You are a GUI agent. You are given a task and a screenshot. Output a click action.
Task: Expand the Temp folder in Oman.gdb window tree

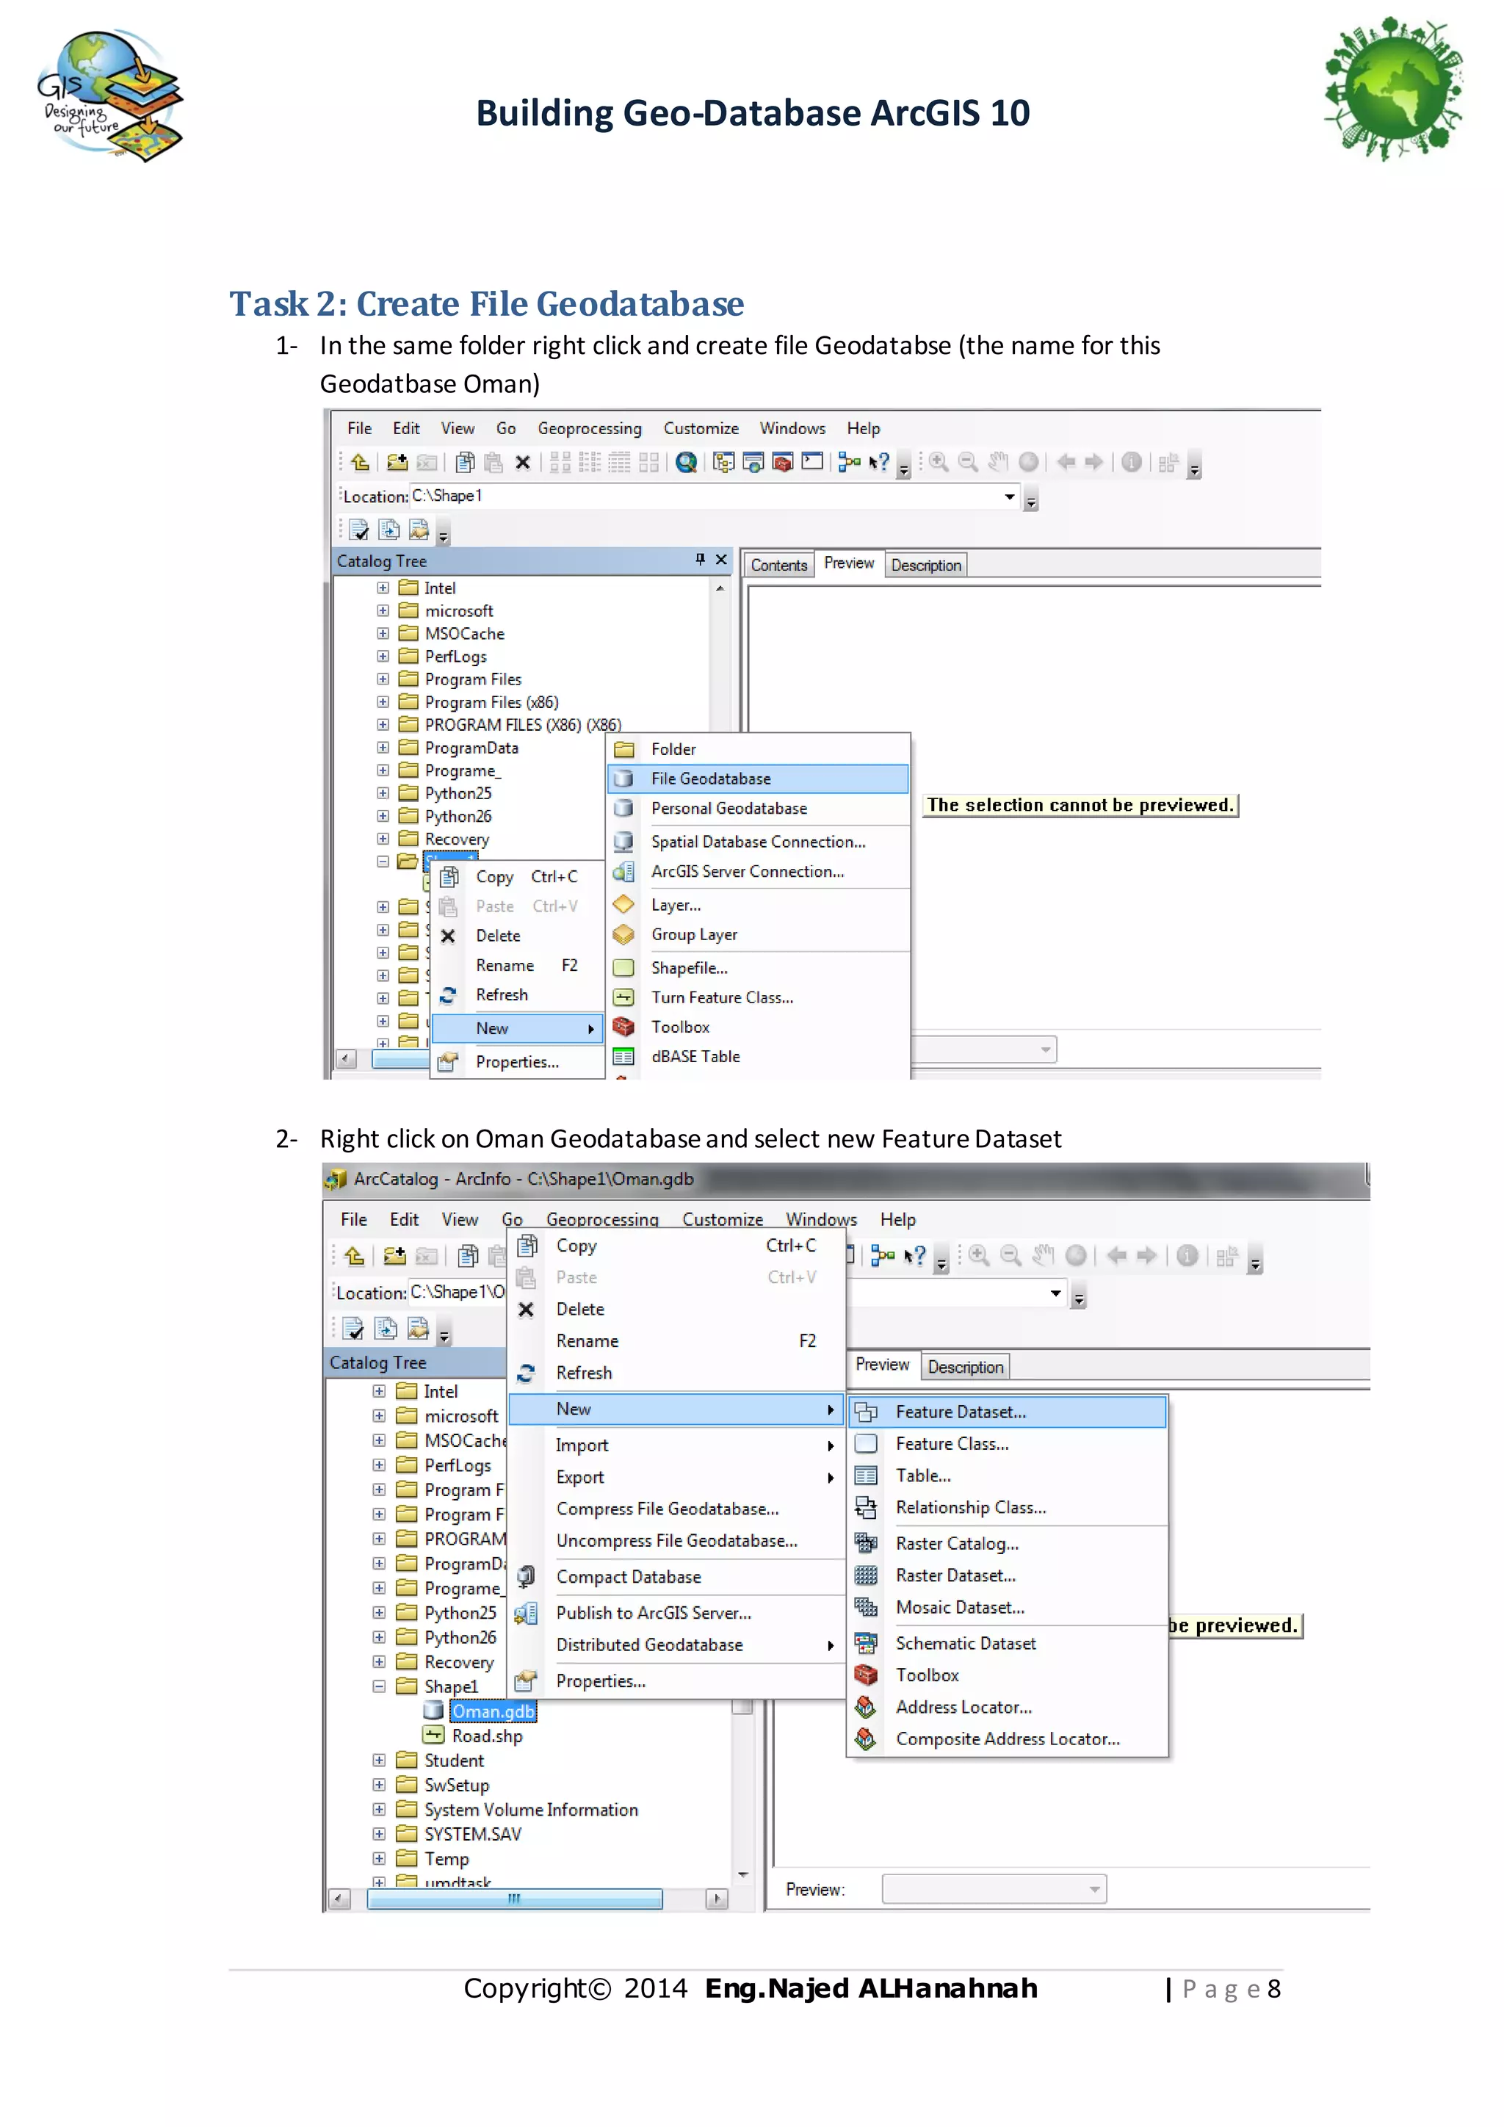[379, 1858]
